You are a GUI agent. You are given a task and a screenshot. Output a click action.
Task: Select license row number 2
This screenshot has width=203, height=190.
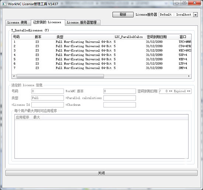pos(101,46)
